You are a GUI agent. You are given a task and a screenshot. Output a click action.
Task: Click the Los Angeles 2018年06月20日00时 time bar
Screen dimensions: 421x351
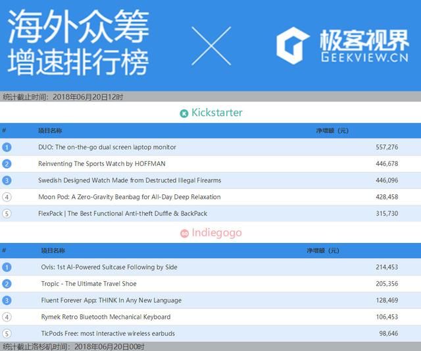[210, 346]
